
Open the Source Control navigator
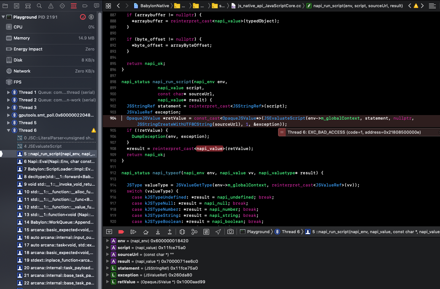(x=16, y=6)
